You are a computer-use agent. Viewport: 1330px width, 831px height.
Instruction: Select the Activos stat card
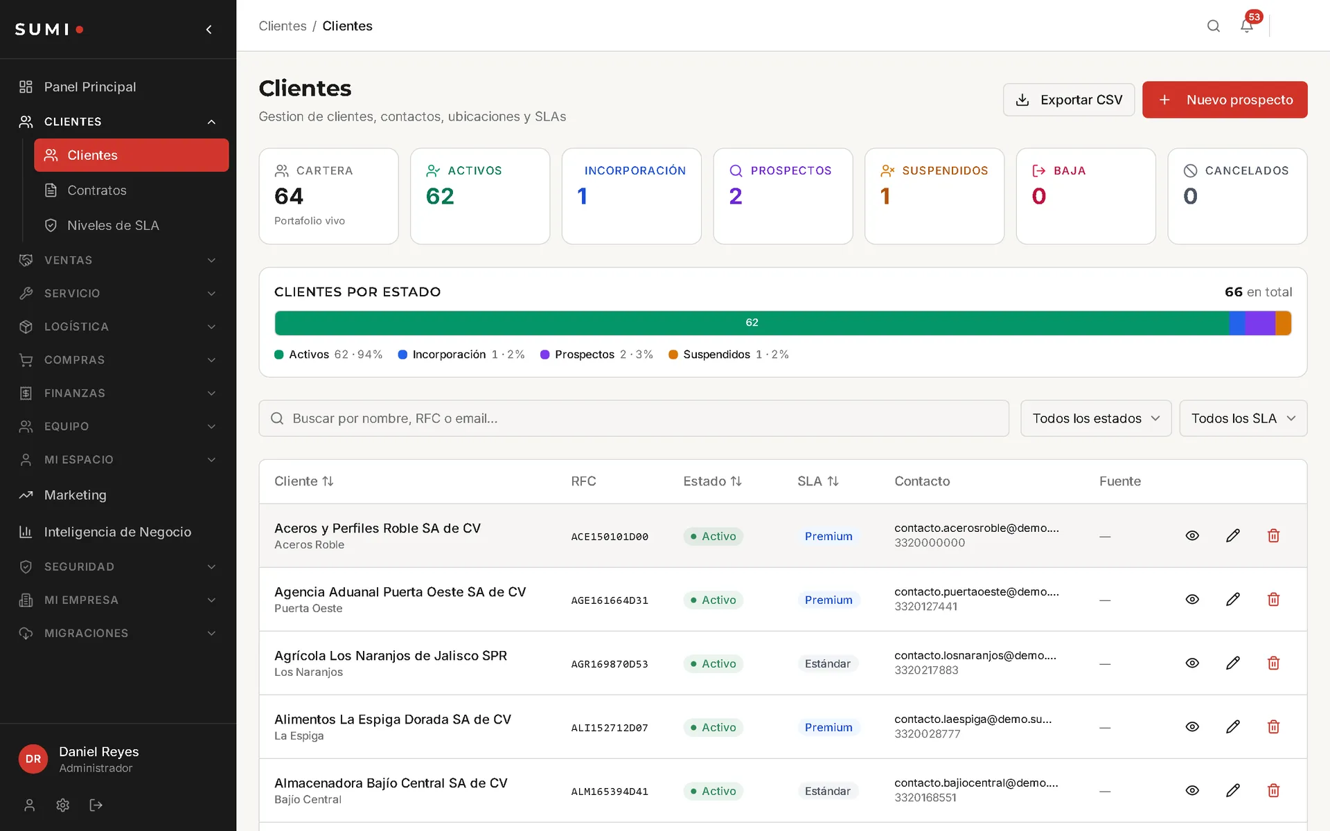[x=480, y=196]
